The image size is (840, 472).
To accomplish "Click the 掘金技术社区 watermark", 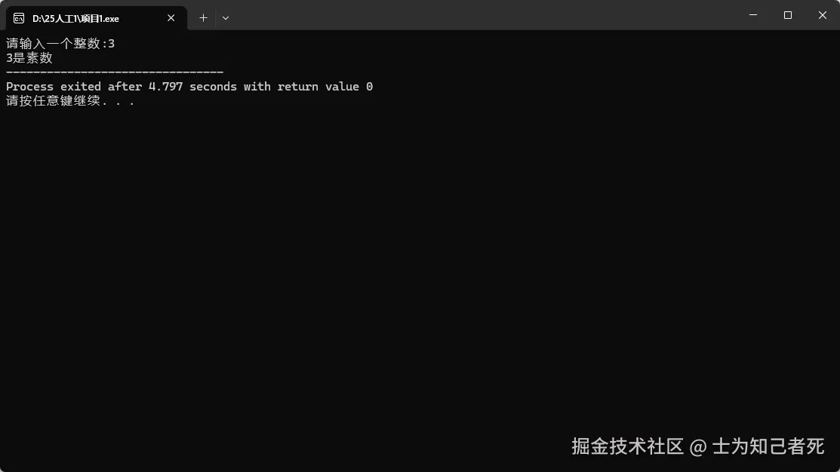I will (627, 446).
